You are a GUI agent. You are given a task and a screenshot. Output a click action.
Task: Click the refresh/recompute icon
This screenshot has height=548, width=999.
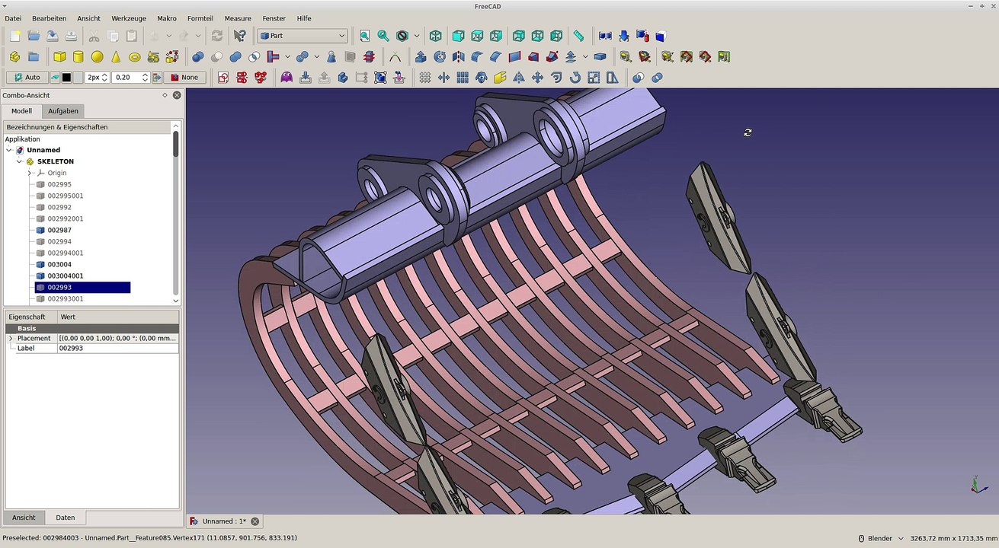coord(217,36)
